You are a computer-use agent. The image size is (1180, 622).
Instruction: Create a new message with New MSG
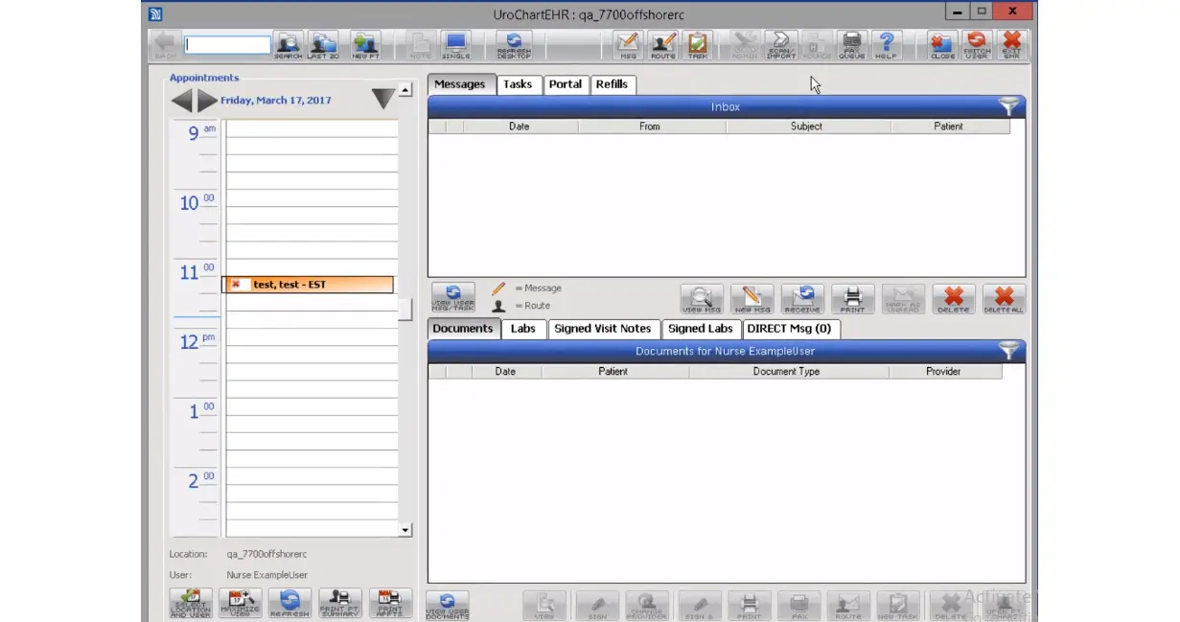[x=752, y=299]
